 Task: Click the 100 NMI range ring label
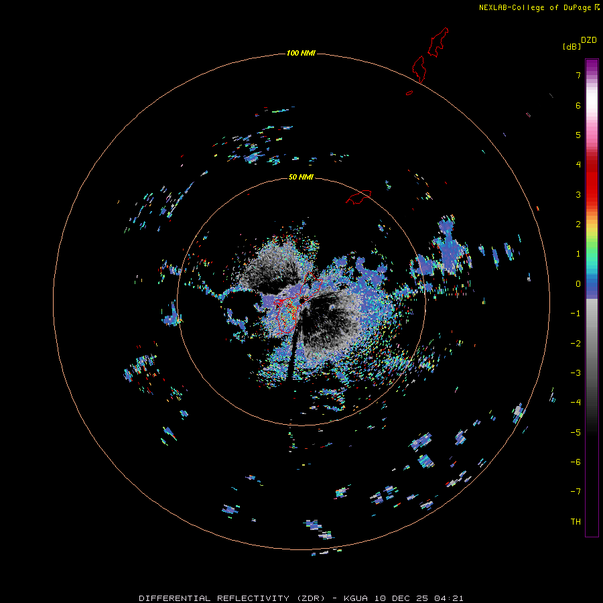301,53
